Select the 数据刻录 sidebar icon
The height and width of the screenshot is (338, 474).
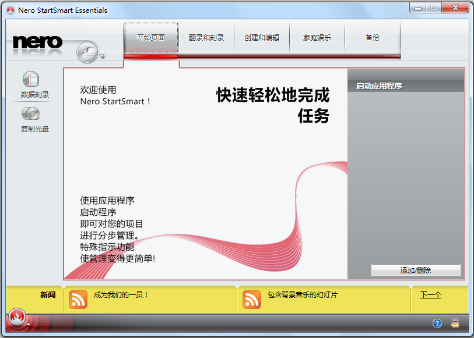(30, 83)
